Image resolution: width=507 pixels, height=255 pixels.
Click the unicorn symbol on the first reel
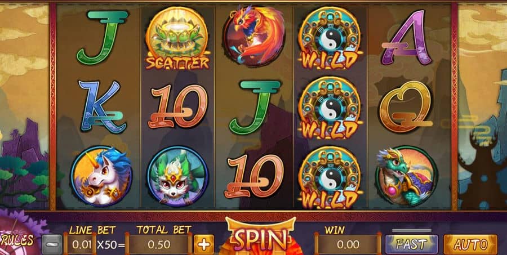tap(101, 176)
